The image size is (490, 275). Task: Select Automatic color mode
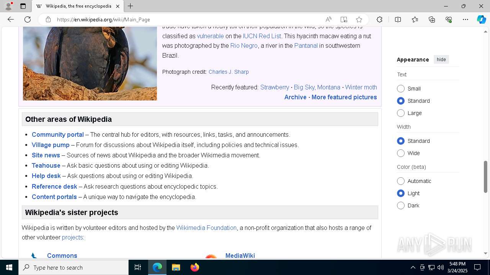(x=401, y=181)
